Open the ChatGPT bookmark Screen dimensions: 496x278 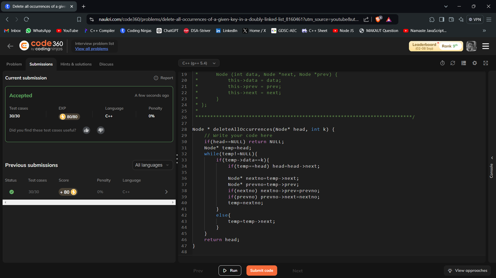click(167, 31)
